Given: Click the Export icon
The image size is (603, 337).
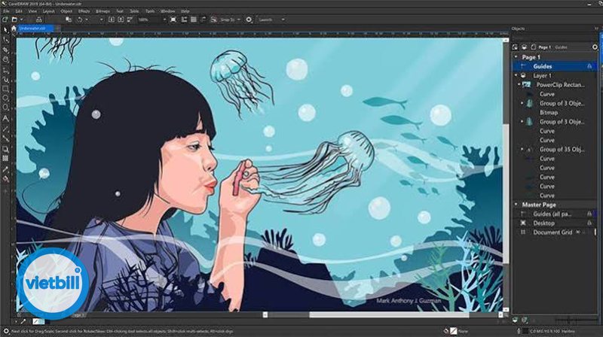Looking at the screenshot, I should click(x=121, y=20).
